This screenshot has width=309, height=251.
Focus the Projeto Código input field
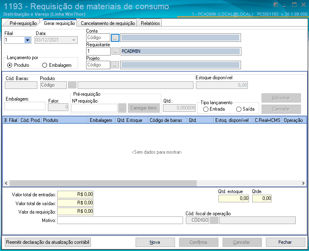tap(98, 65)
